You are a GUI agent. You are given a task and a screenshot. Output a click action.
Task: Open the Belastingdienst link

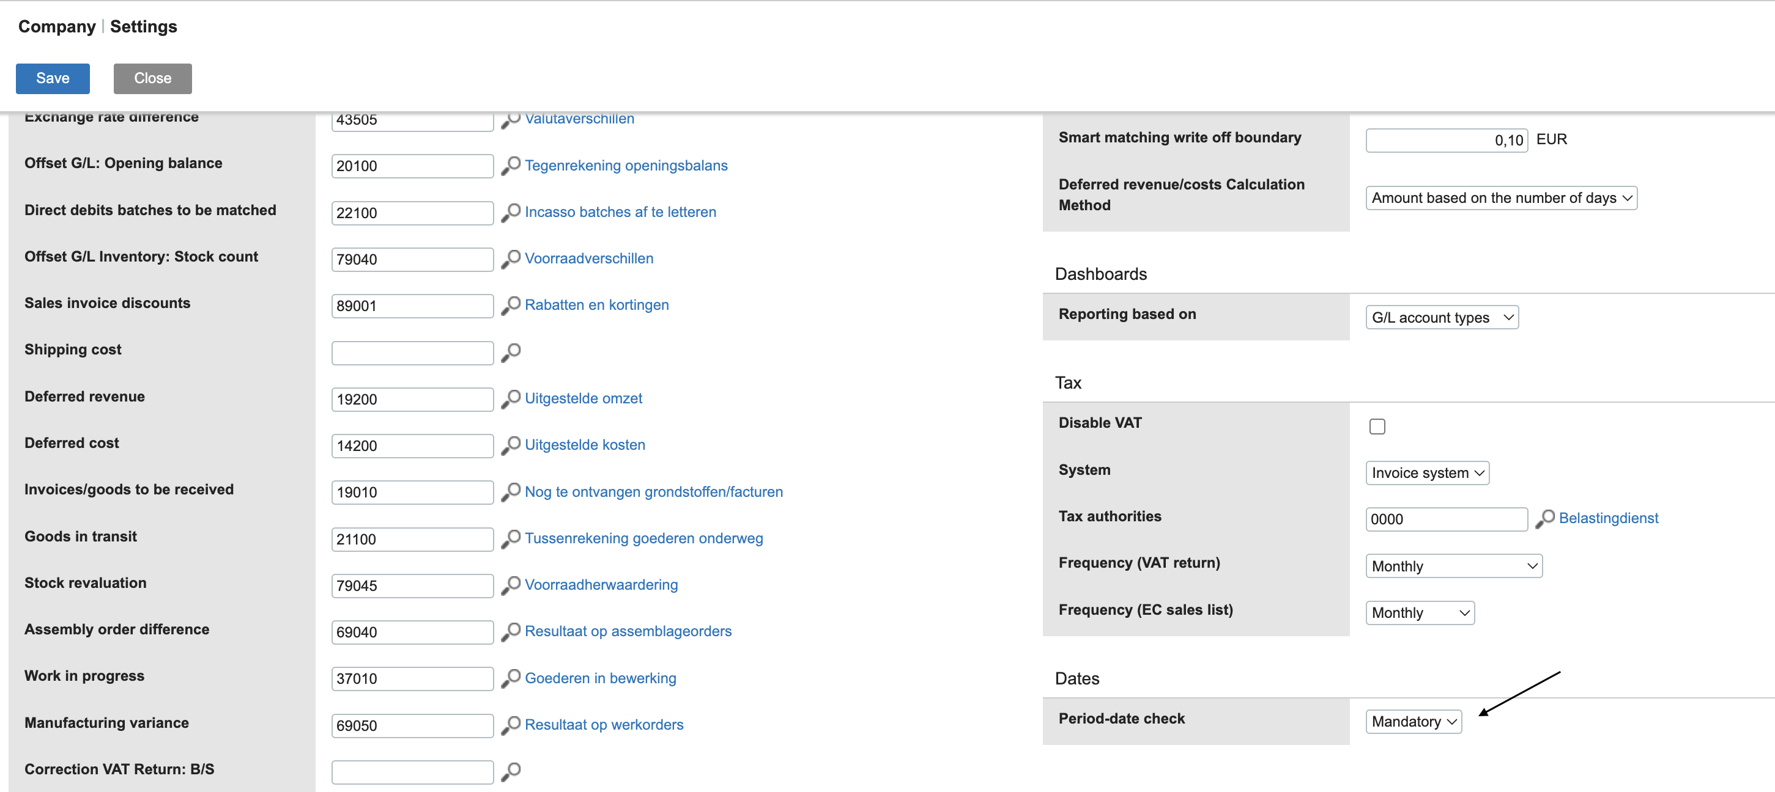click(1608, 519)
